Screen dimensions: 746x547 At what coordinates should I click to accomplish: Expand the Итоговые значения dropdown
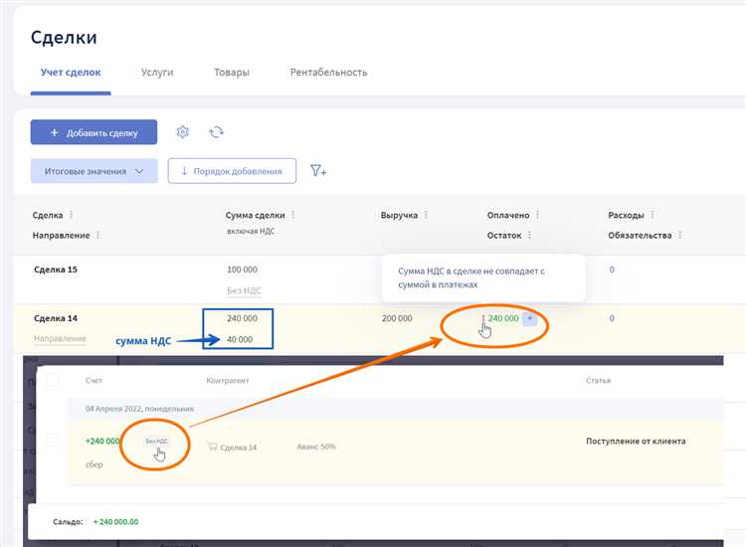[93, 171]
